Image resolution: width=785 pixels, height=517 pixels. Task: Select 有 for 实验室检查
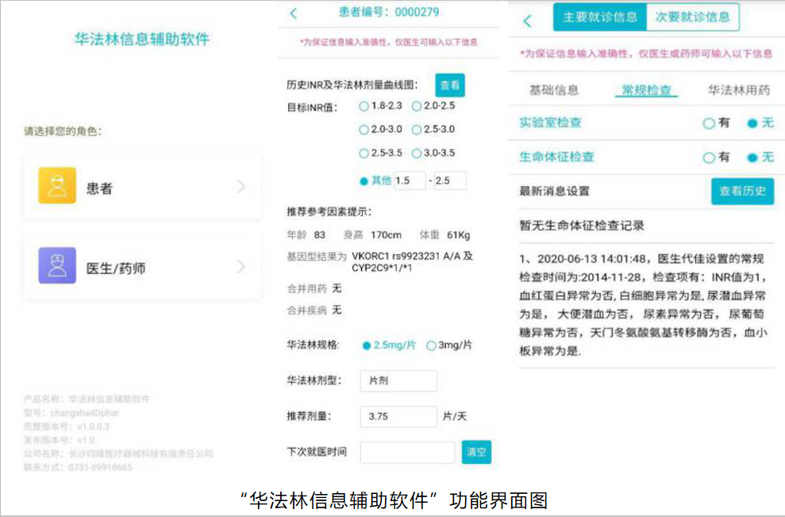click(x=709, y=123)
